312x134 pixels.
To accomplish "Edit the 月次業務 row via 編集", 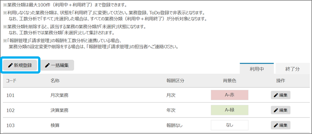I will [280, 95].
